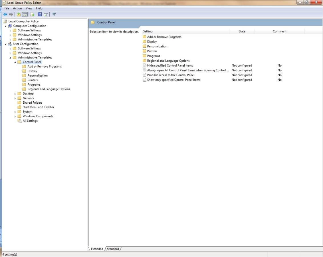Click the Local Group Policy Editor title bar icon

(x=4, y=3)
